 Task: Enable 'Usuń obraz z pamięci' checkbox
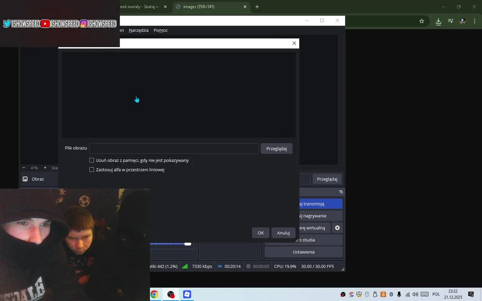pos(92,161)
